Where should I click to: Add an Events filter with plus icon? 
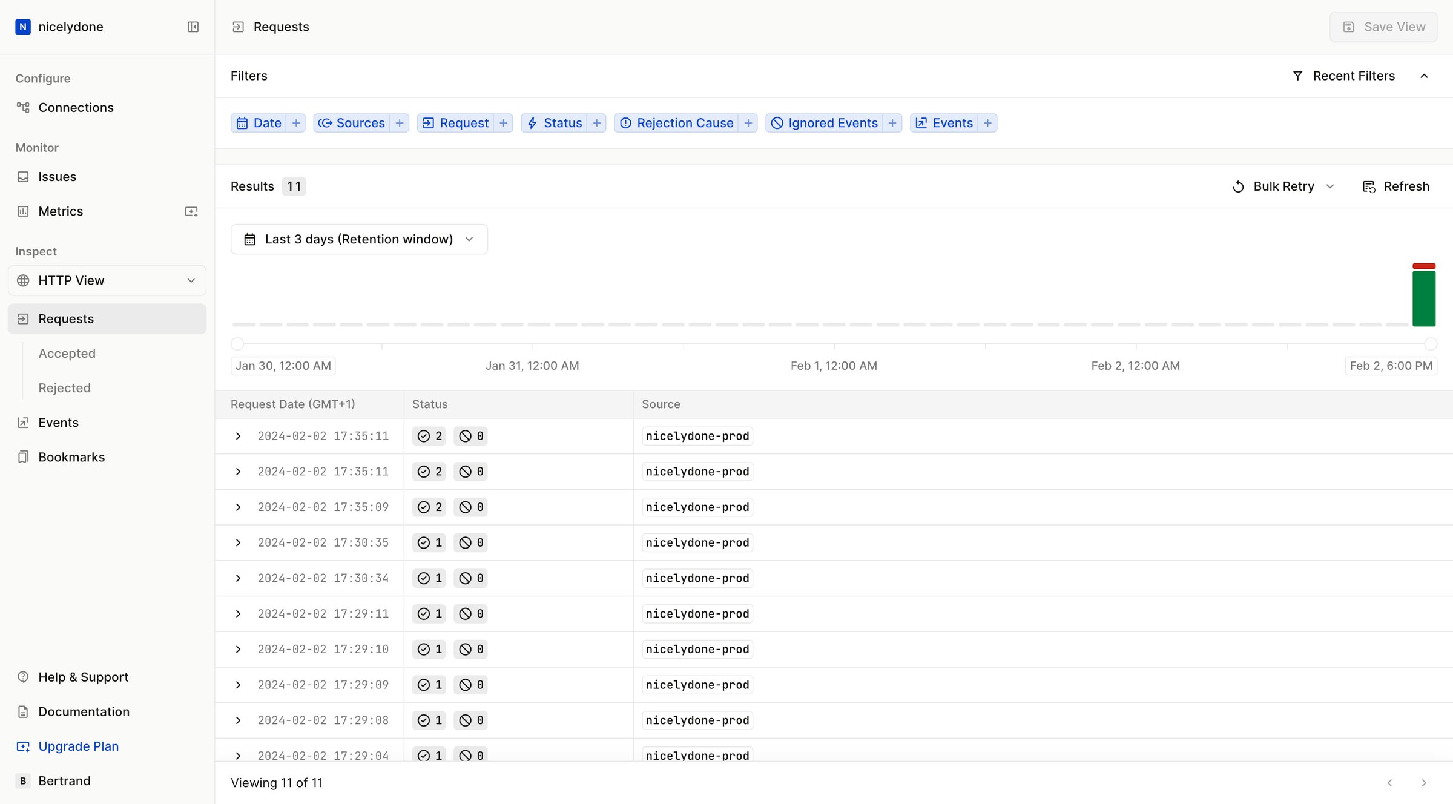[x=987, y=123]
